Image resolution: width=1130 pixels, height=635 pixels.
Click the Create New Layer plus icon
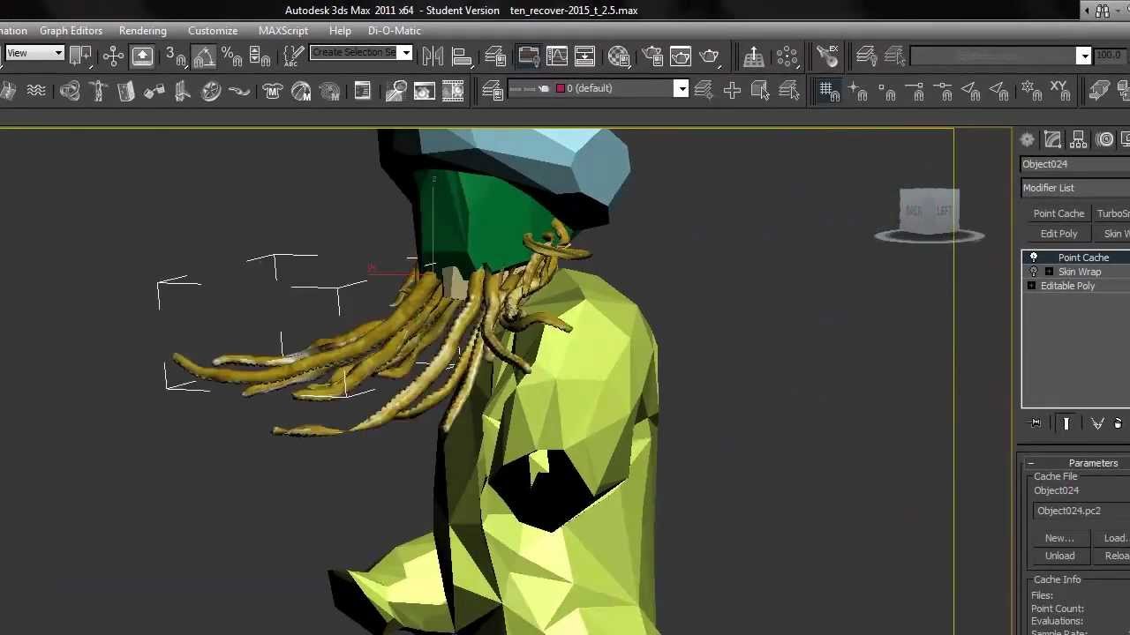(732, 90)
